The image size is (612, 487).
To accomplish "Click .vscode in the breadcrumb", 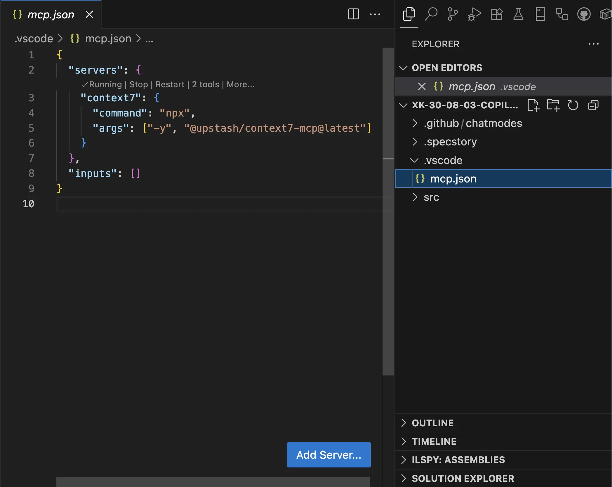I will [x=34, y=39].
